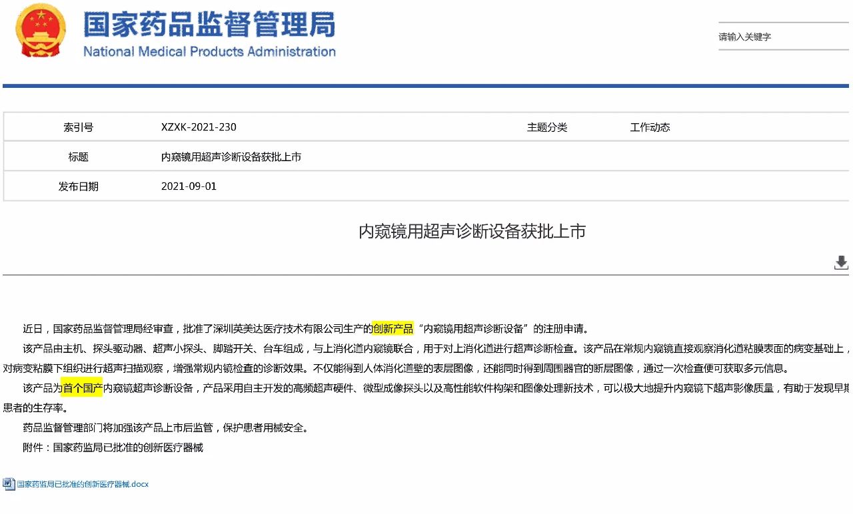Click the line 患者的生存率。

[x=35, y=408]
